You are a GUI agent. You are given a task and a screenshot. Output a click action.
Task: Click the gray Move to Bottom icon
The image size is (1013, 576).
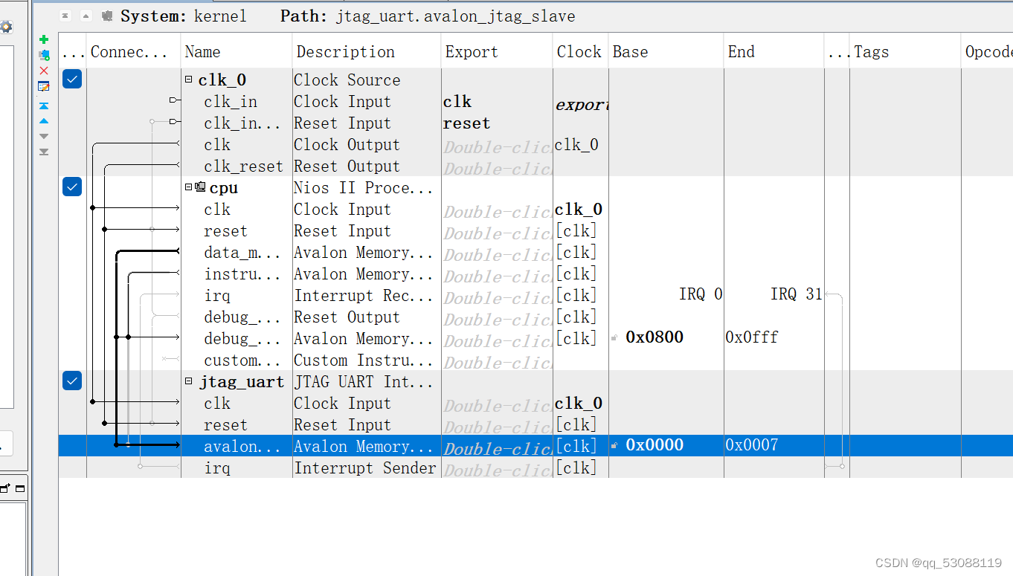click(44, 152)
